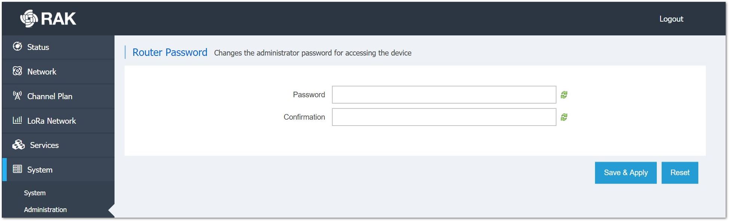Click the RAK logo icon
Viewport: 729px width, 221px height.
[29, 19]
